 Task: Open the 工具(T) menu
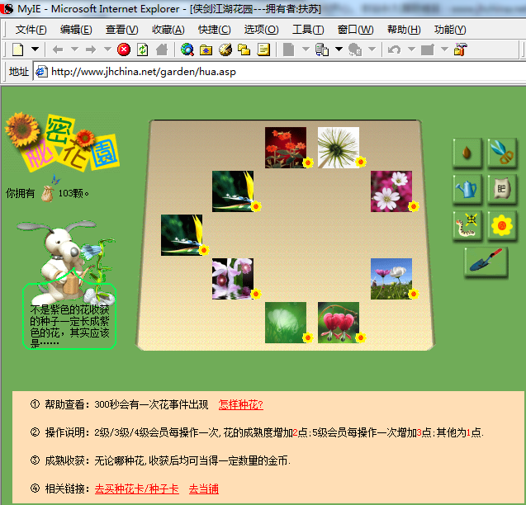[308, 30]
